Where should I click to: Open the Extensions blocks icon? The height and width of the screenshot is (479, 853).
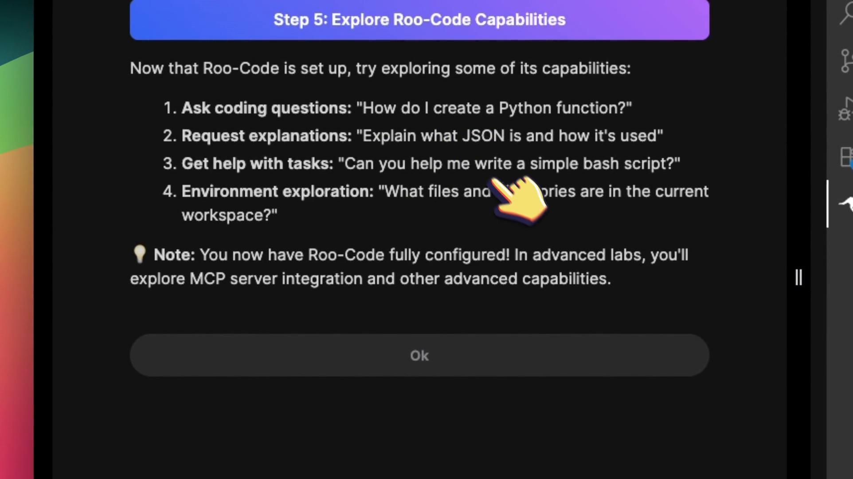(x=847, y=157)
